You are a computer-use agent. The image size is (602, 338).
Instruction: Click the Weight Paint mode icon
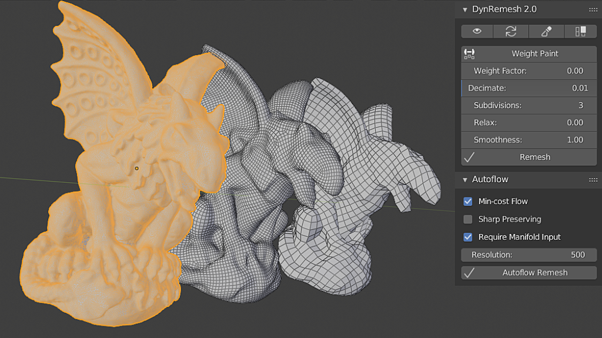click(469, 53)
